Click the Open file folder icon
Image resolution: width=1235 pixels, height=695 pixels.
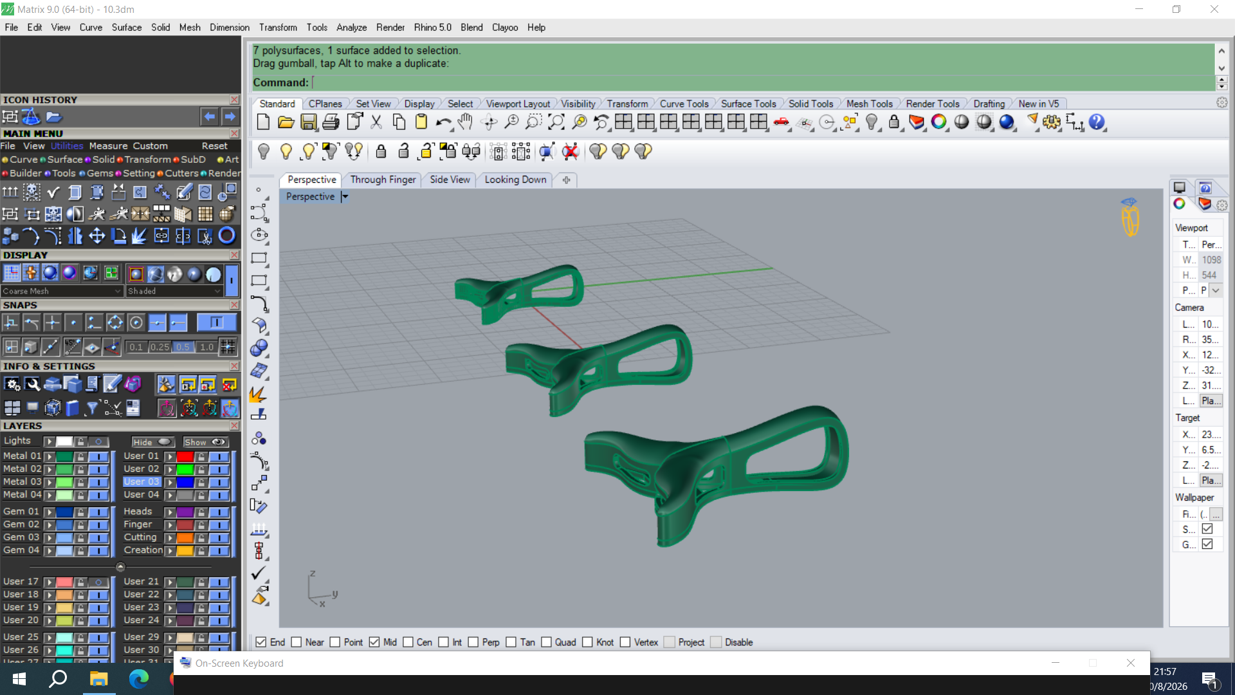(x=286, y=122)
